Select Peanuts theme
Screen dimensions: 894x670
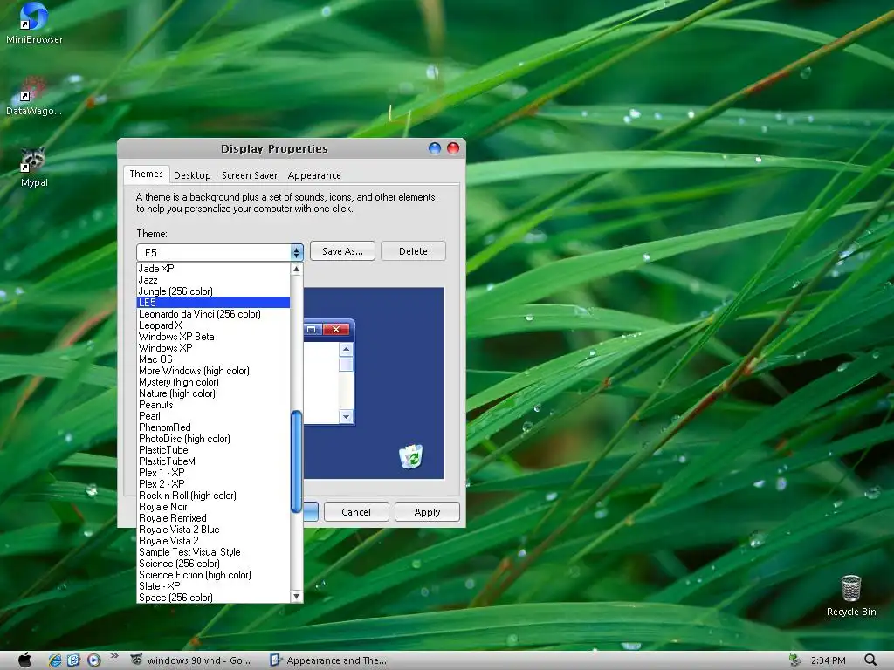coord(213,405)
